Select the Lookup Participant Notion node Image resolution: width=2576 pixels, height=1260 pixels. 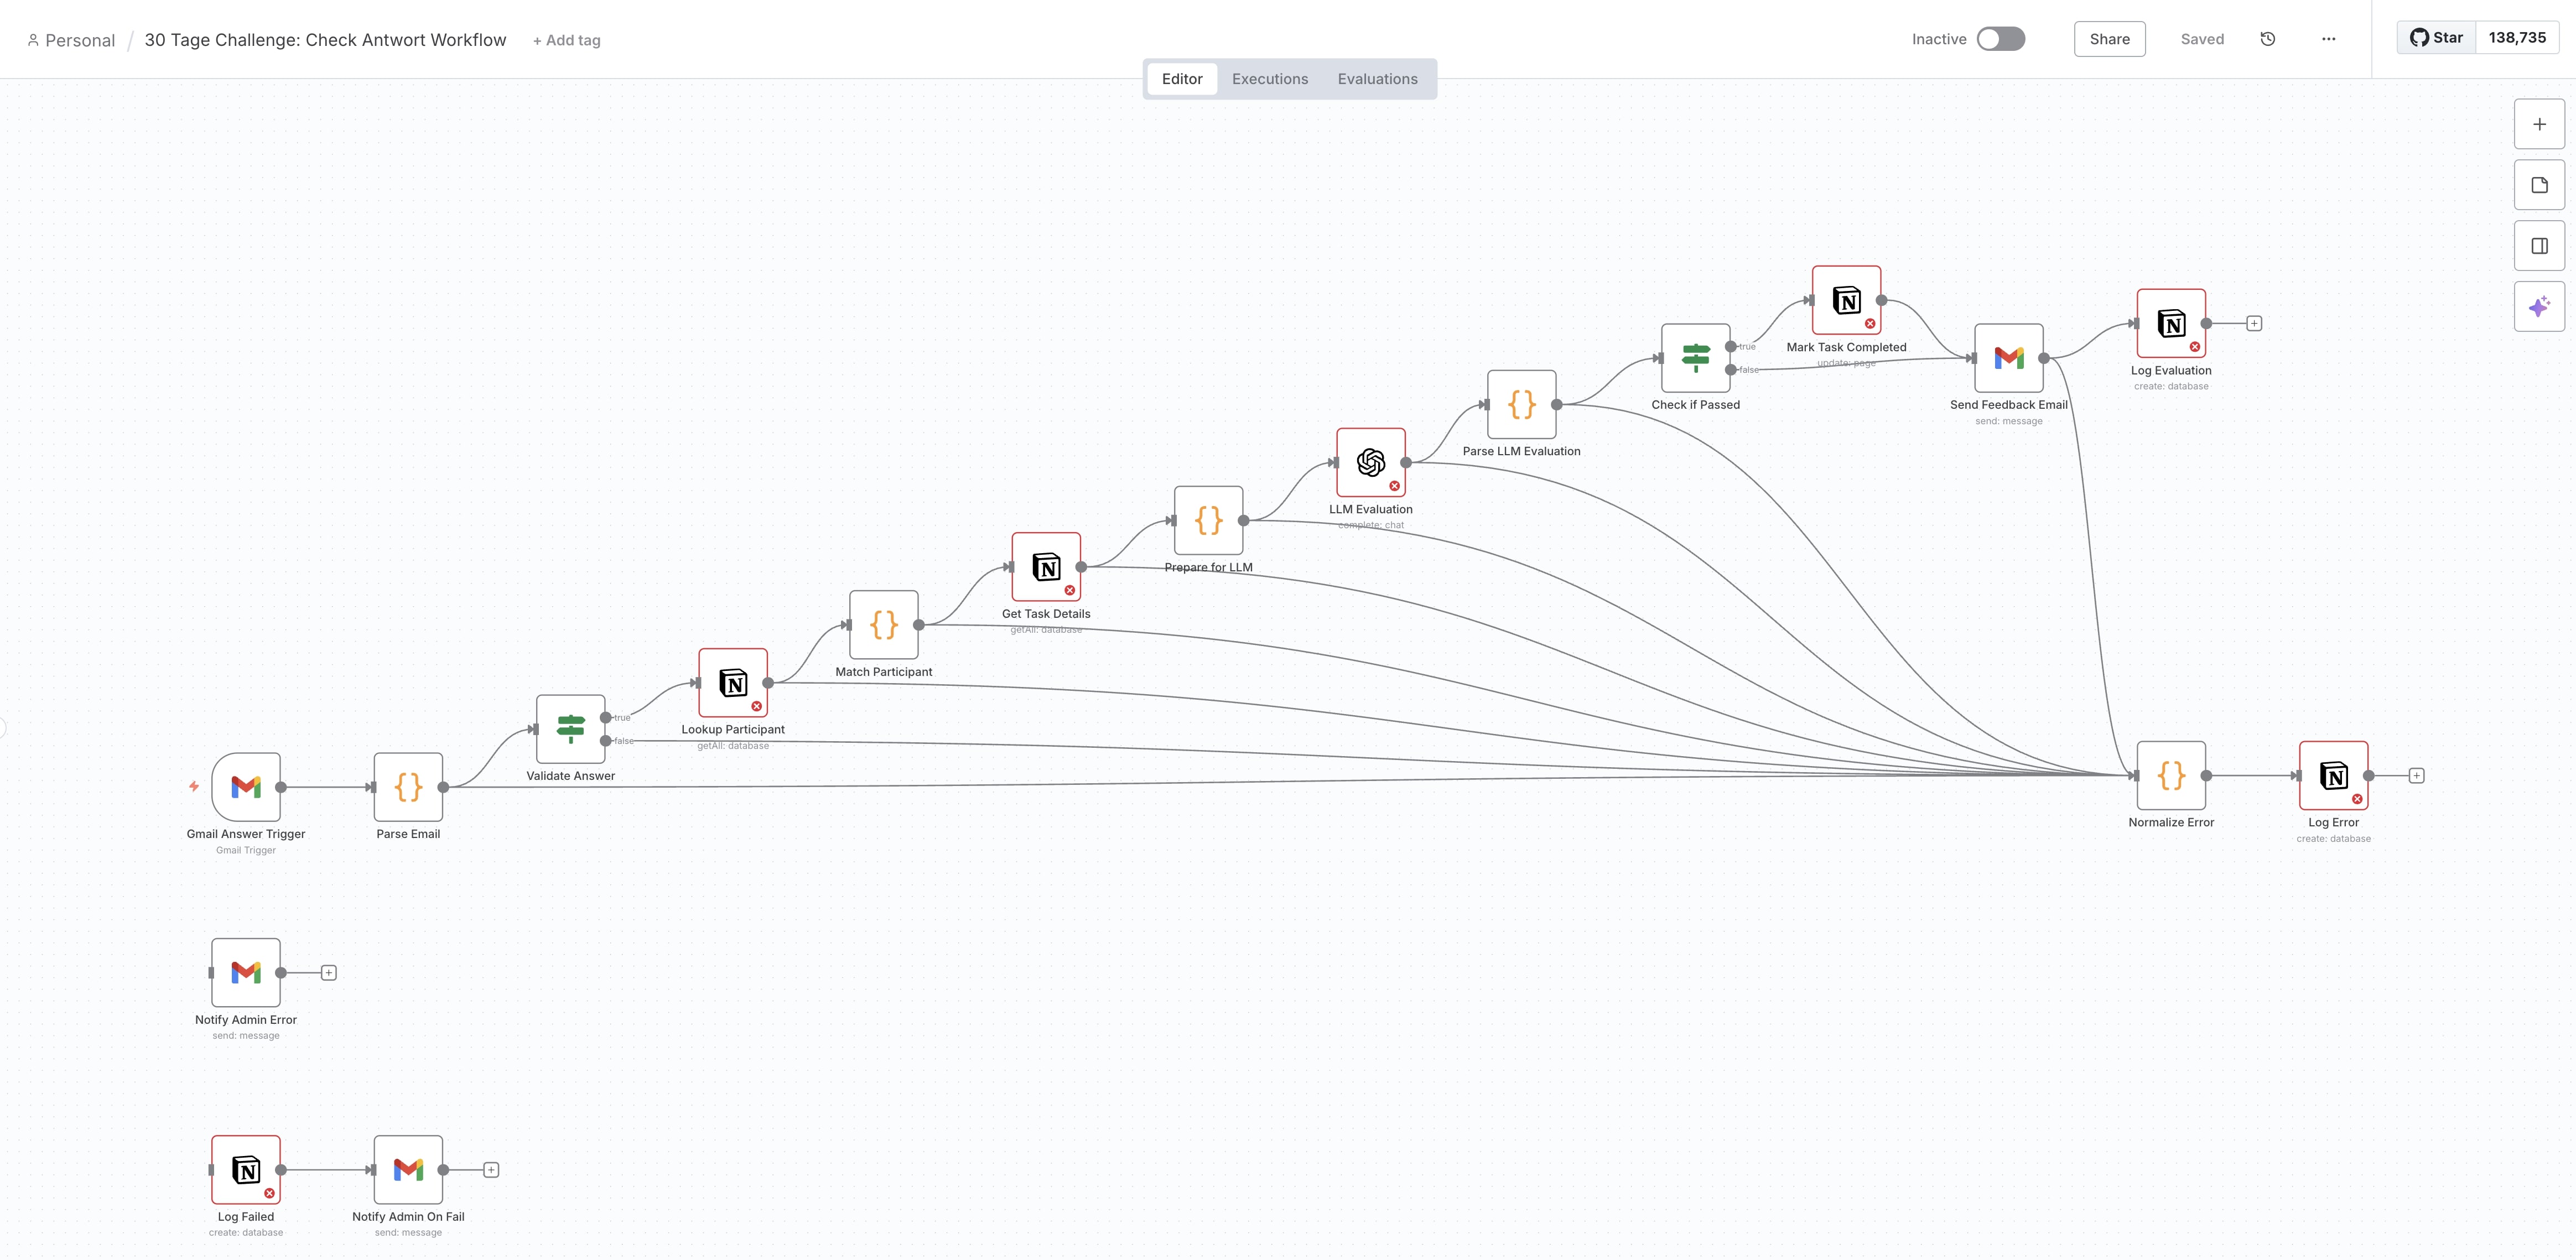(733, 683)
